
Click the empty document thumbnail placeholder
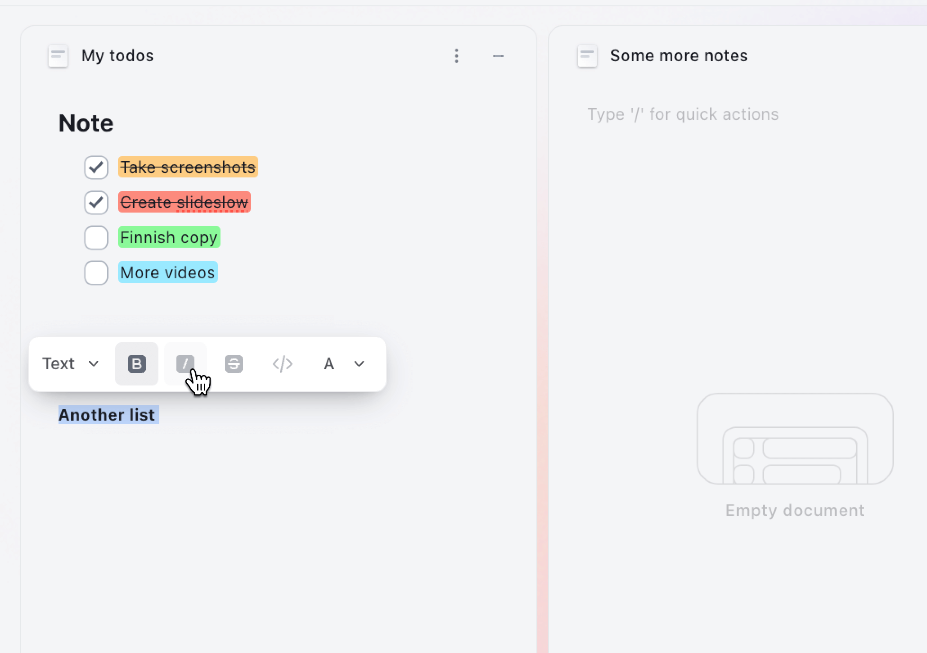(796, 438)
